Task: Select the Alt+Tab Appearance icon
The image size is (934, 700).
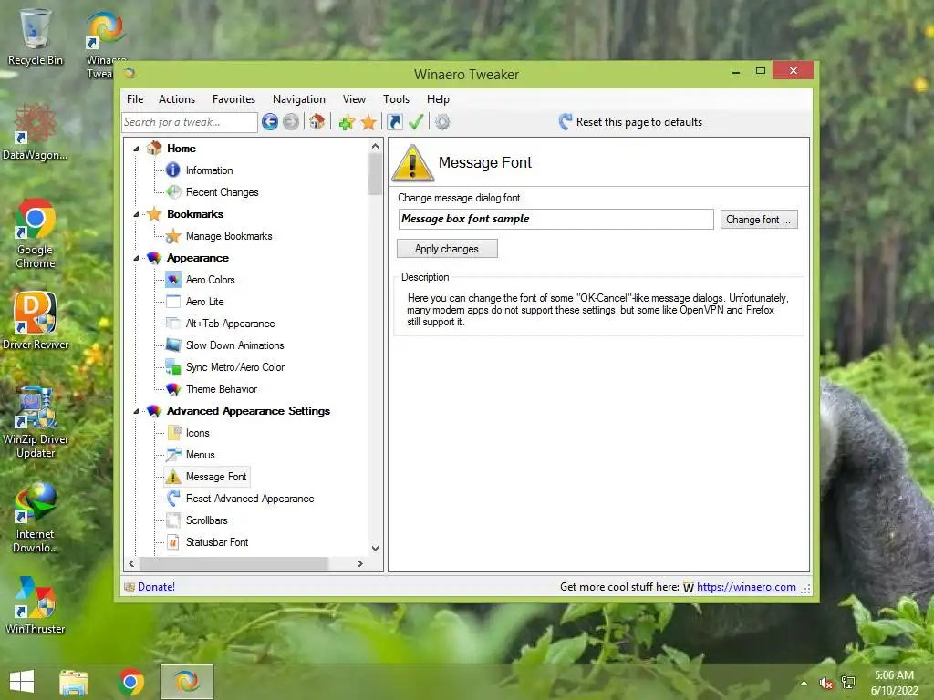Action: tap(173, 324)
